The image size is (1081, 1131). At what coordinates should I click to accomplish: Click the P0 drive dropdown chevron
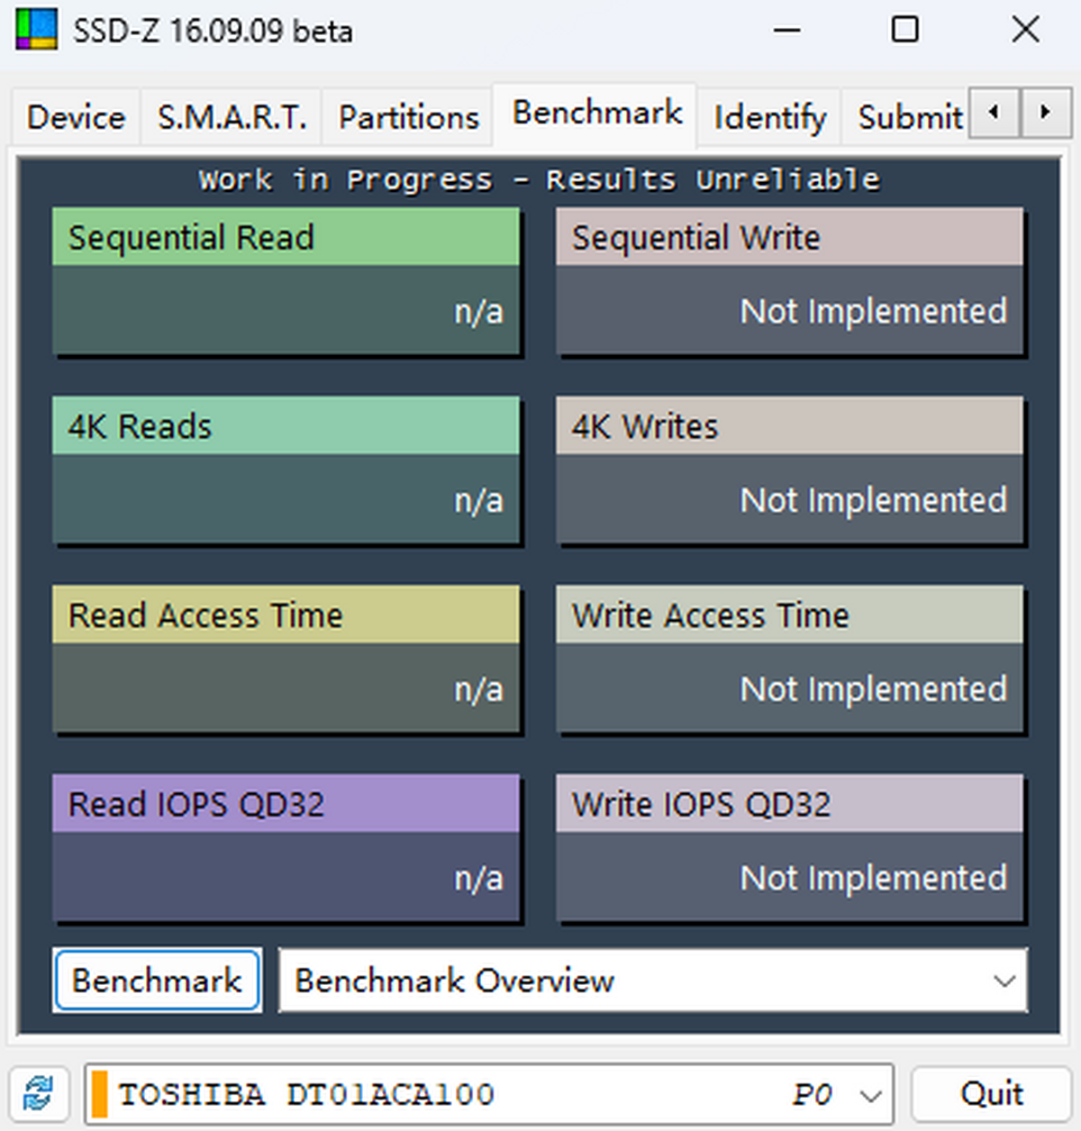point(870,1094)
